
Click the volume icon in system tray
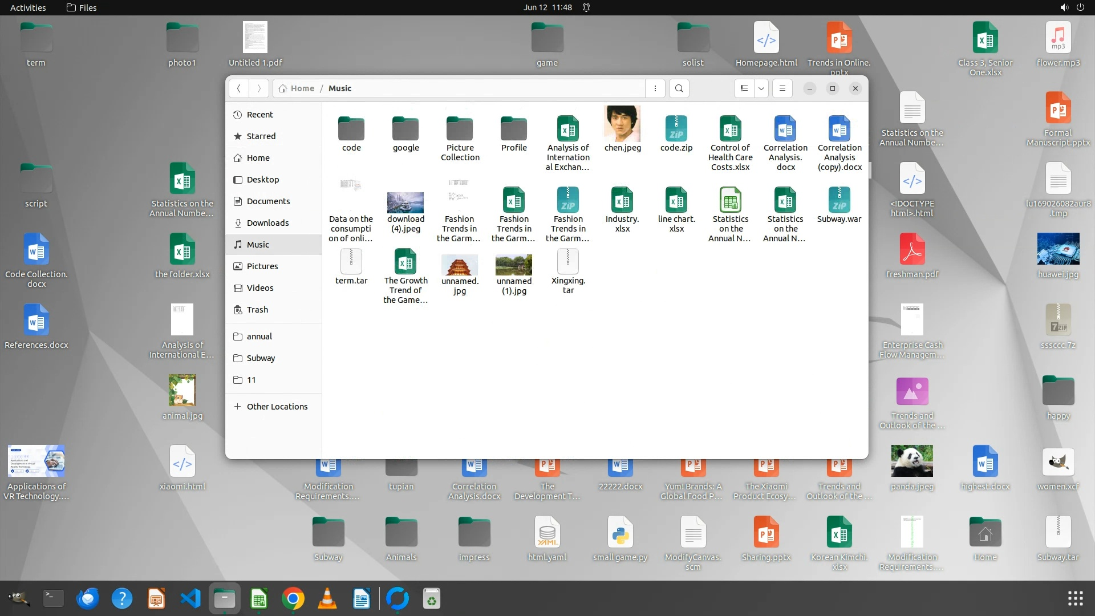point(1064,7)
